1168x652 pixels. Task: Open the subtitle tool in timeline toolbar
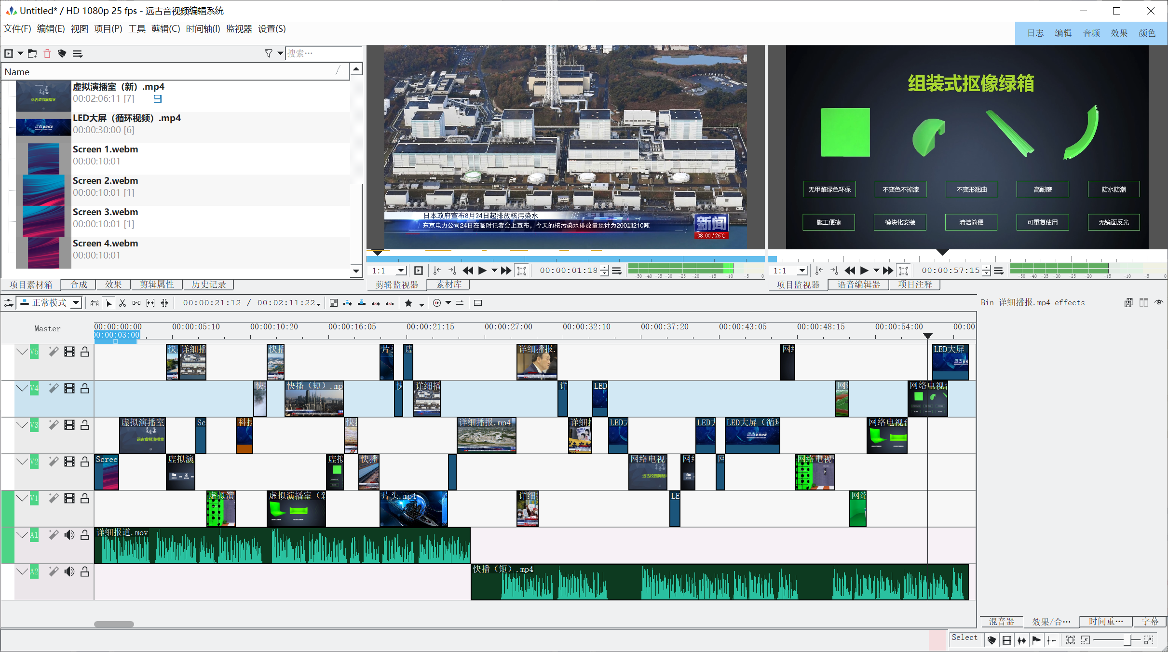click(x=478, y=303)
